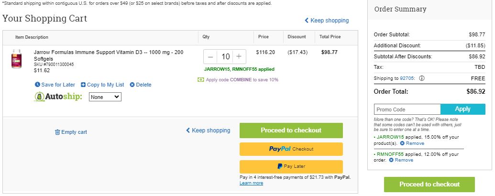This screenshot has height=196, width=495.
Task: Click the top Keep shopping link
Action: click(x=327, y=20)
